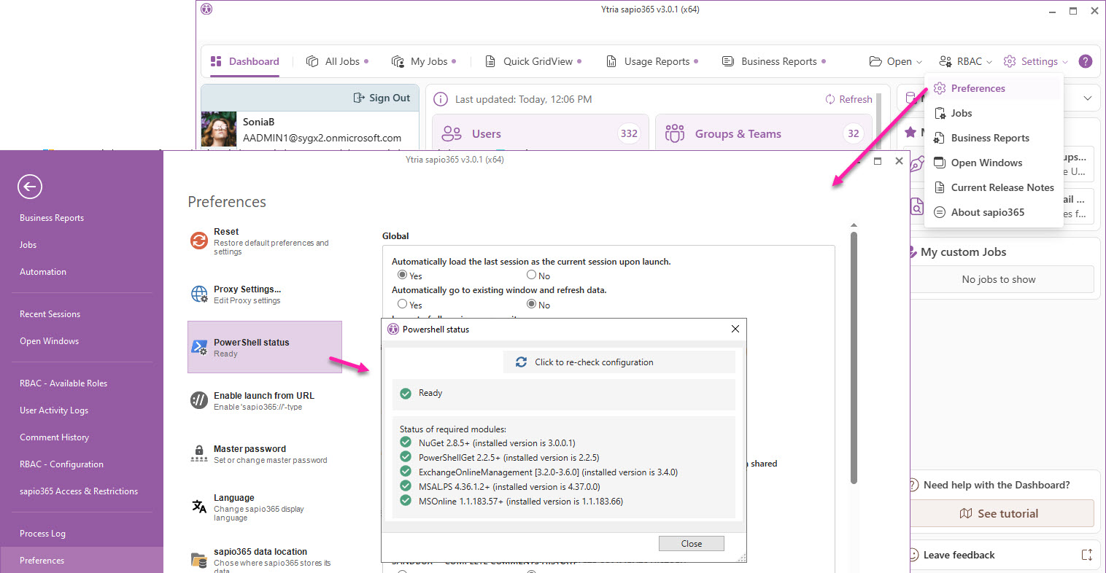Switch to All Jobs tab
This screenshot has width=1106, height=573.
coord(337,61)
